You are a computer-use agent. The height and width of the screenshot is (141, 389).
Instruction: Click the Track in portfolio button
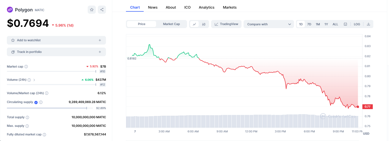56,52
